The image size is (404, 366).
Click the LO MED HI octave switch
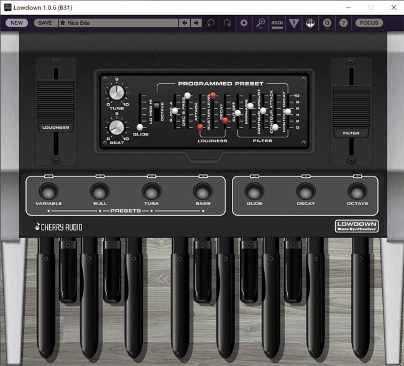pos(157,111)
